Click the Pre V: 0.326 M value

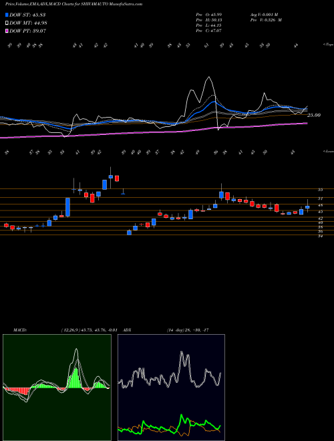[x=265, y=20]
